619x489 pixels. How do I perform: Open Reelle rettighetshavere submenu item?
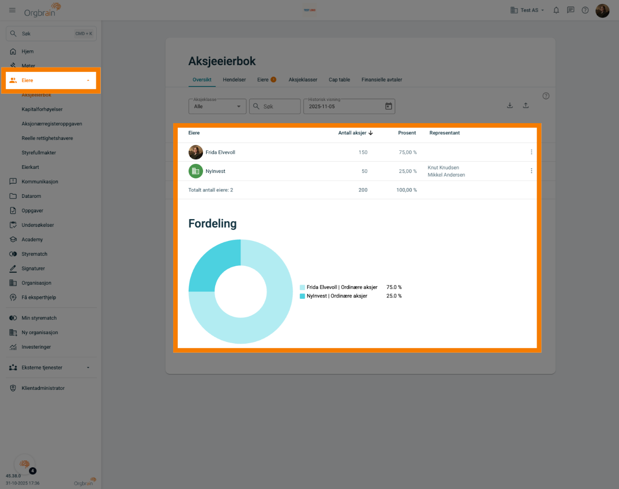pos(47,138)
